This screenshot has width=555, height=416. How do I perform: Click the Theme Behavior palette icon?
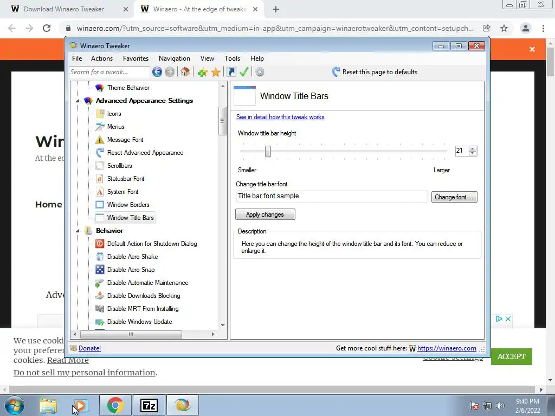[100, 88]
